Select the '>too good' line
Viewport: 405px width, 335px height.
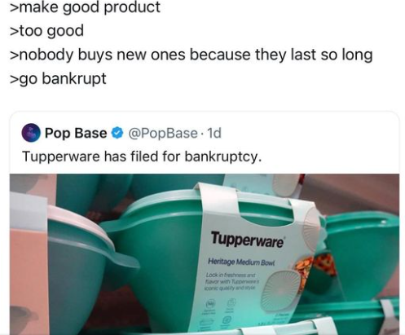coord(46,31)
